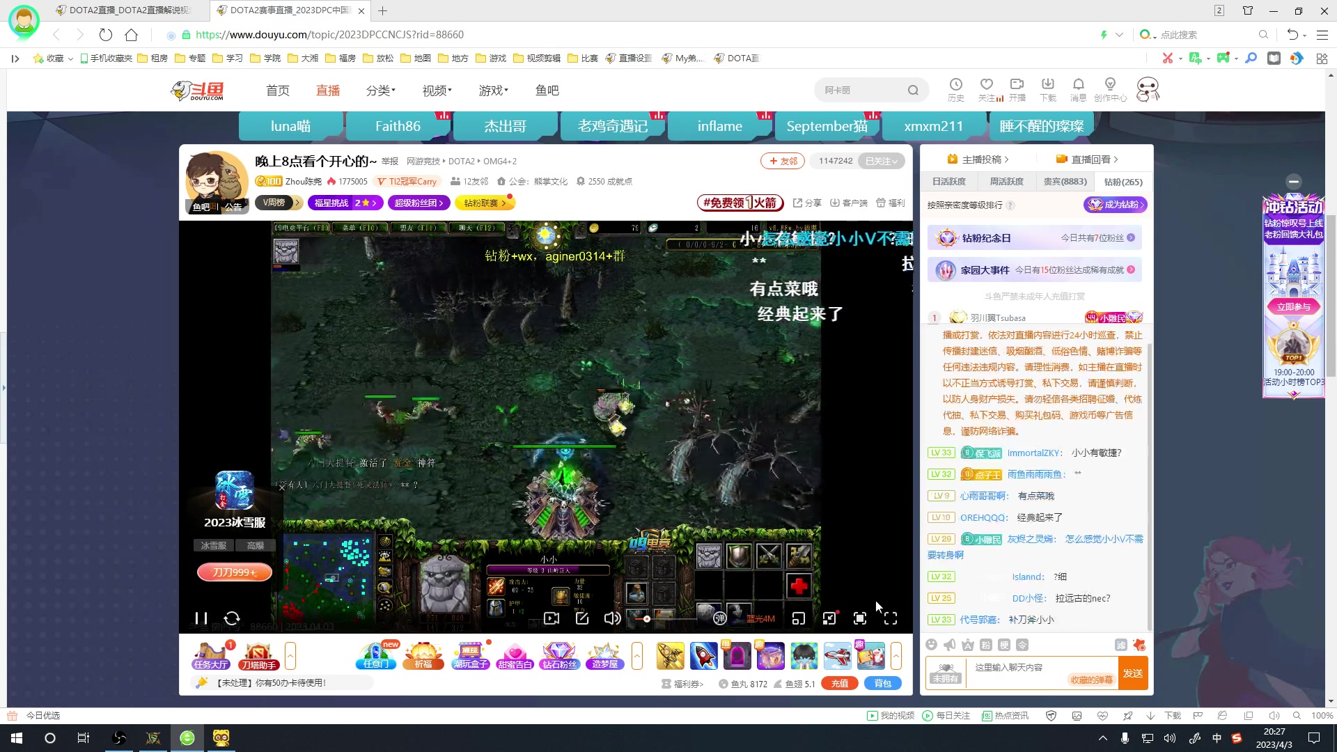Switch to 钻粉(265) tab
This screenshot has width=1337, height=752.
1123,182
